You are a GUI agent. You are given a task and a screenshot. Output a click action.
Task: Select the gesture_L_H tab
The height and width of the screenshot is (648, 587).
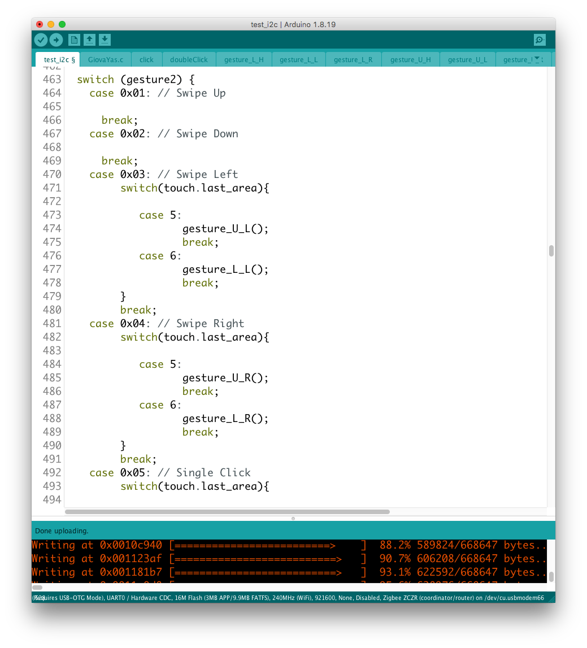pyautogui.click(x=244, y=59)
